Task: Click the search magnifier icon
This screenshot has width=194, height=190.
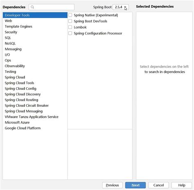Action: [x=32, y=7]
